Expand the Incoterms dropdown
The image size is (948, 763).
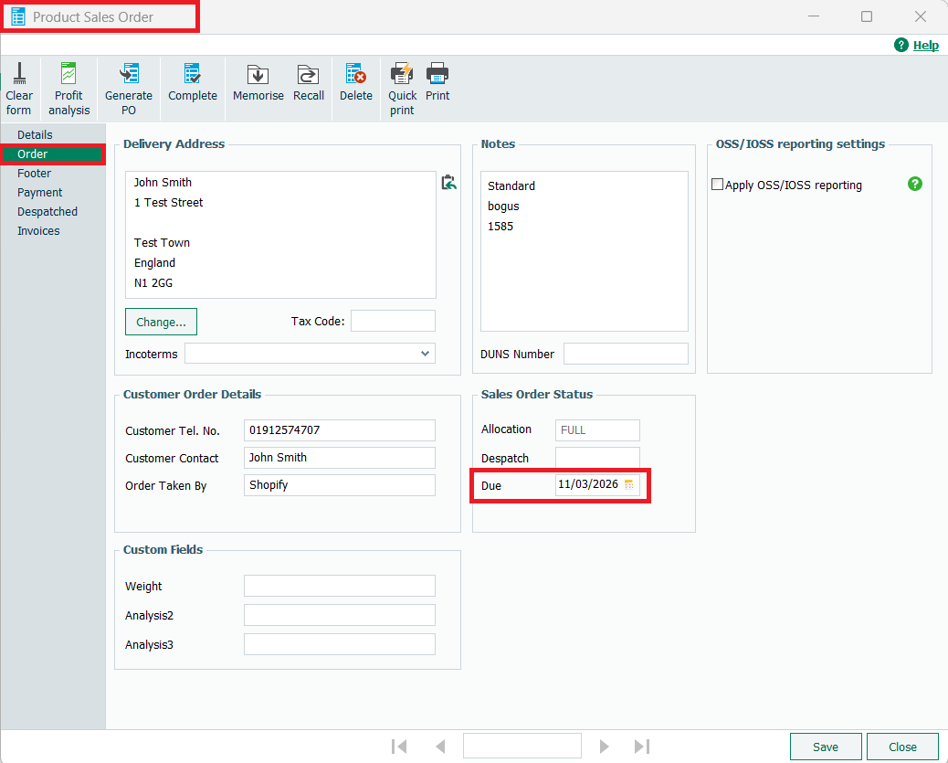pos(425,354)
